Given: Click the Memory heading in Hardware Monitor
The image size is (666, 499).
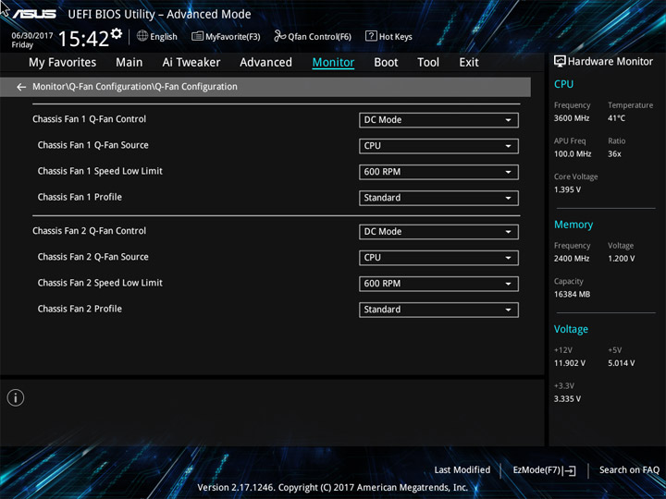Looking at the screenshot, I should tap(573, 225).
